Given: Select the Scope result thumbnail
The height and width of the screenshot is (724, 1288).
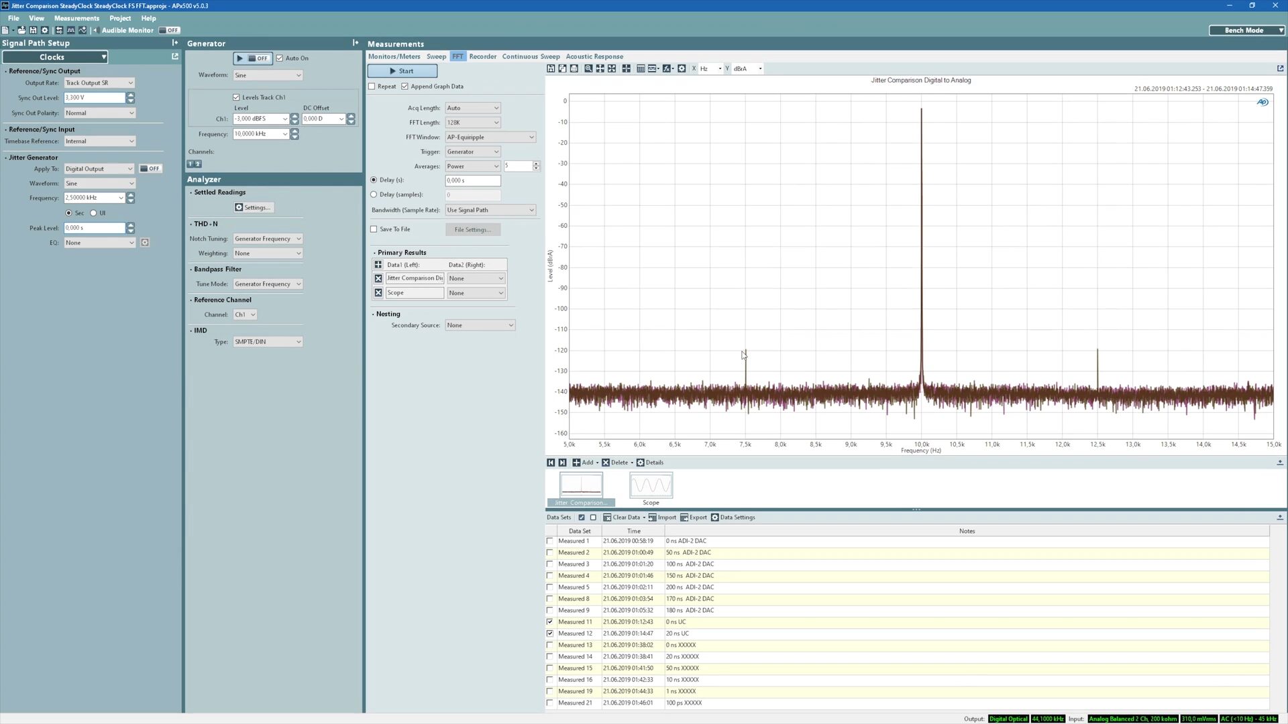Looking at the screenshot, I should [650, 485].
